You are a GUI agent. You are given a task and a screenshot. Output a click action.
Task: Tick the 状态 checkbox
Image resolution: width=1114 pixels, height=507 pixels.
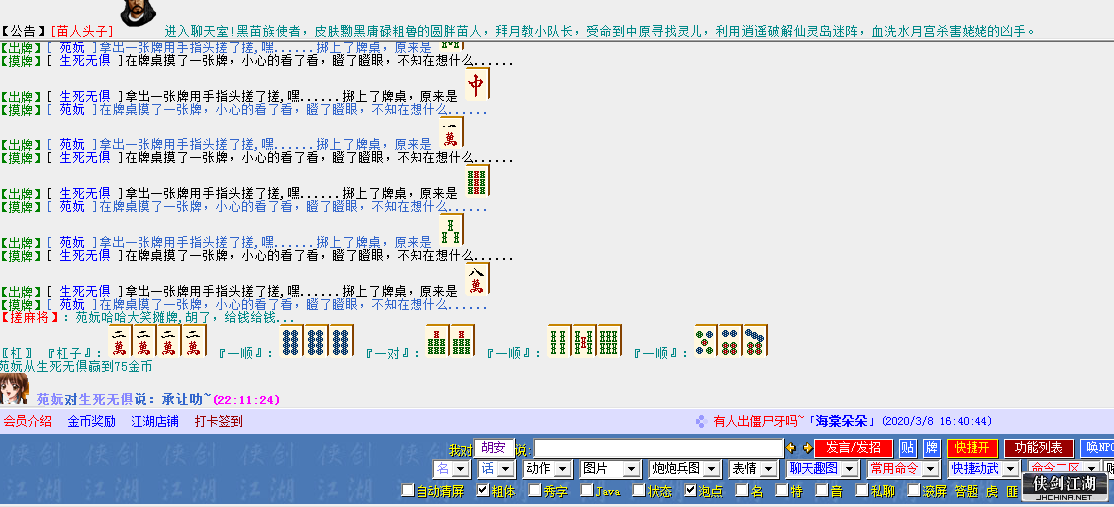pyautogui.click(x=639, y=490)
